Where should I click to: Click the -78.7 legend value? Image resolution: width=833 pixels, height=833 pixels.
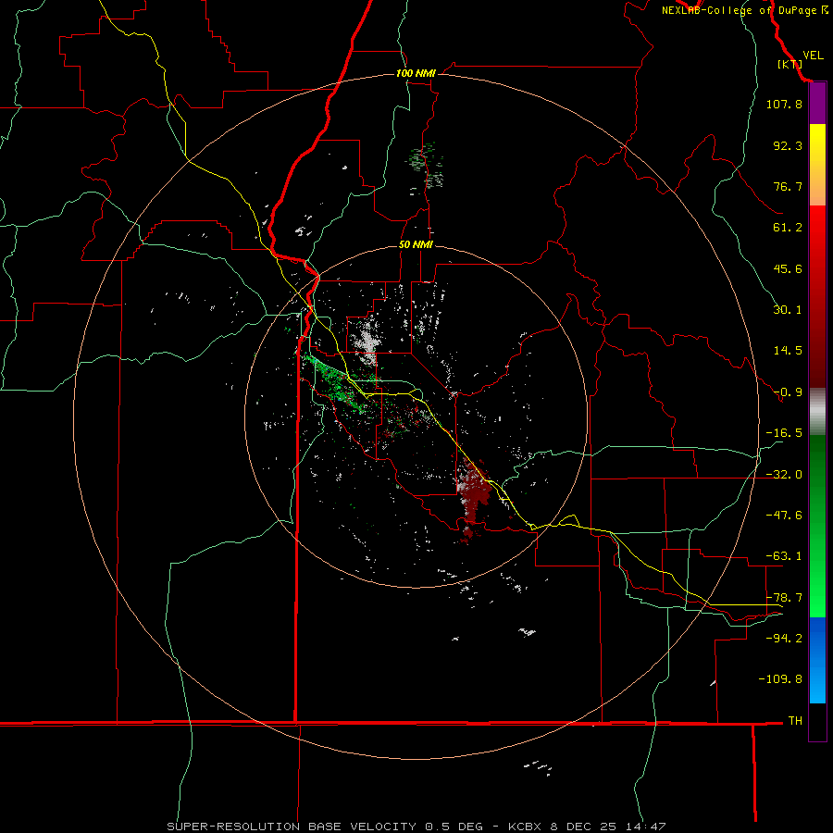click(784, 598)
